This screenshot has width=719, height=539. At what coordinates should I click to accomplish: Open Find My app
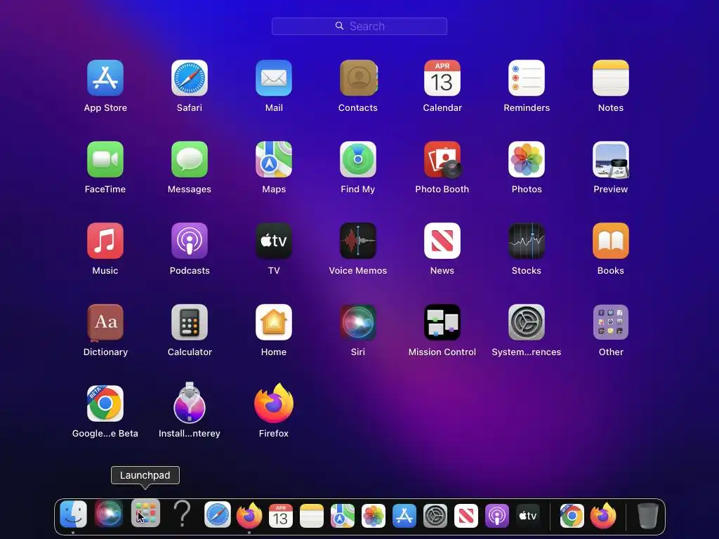[x=358, y=159]
